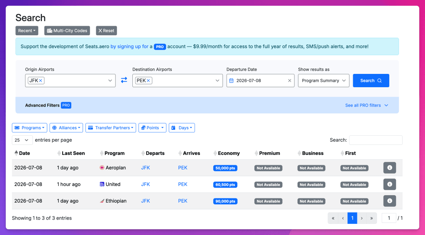Click the 50,000 pts economy badge

[225, 168]
